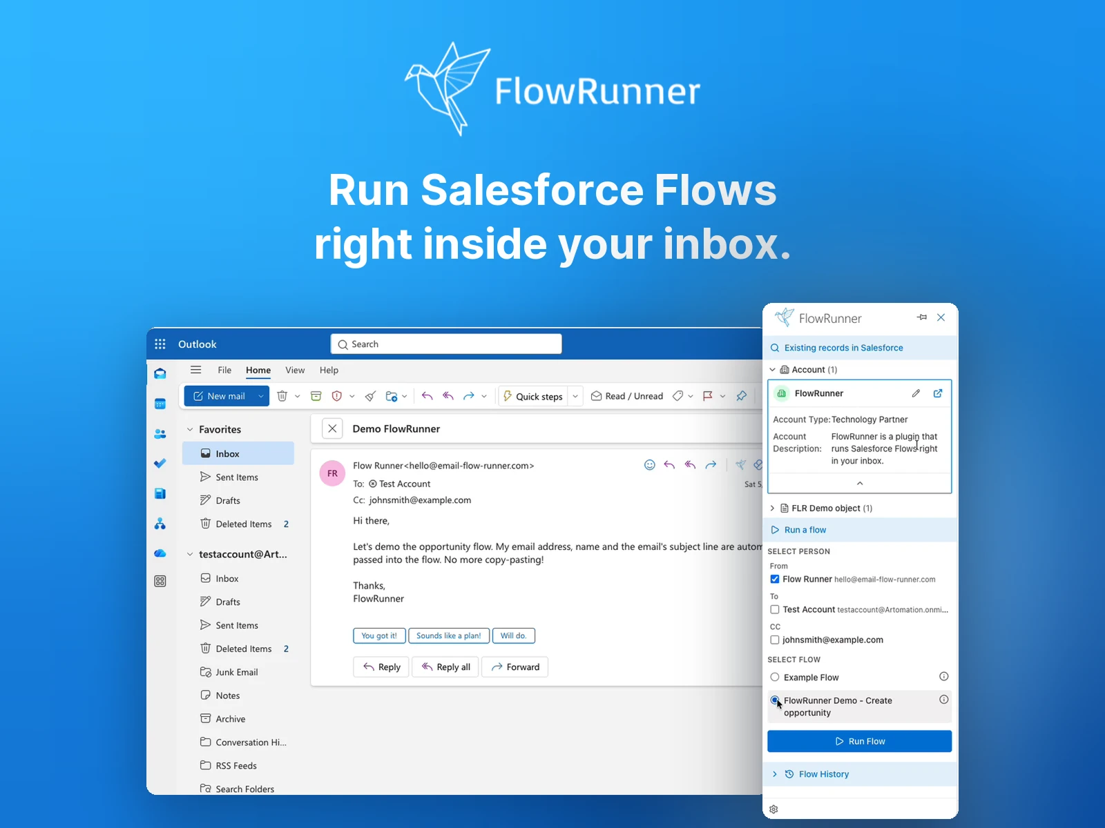The height and width of the screenshot is (828, 1105).
Task: Show info for FlowRunner Demo flow
Action: coord(944,700)
